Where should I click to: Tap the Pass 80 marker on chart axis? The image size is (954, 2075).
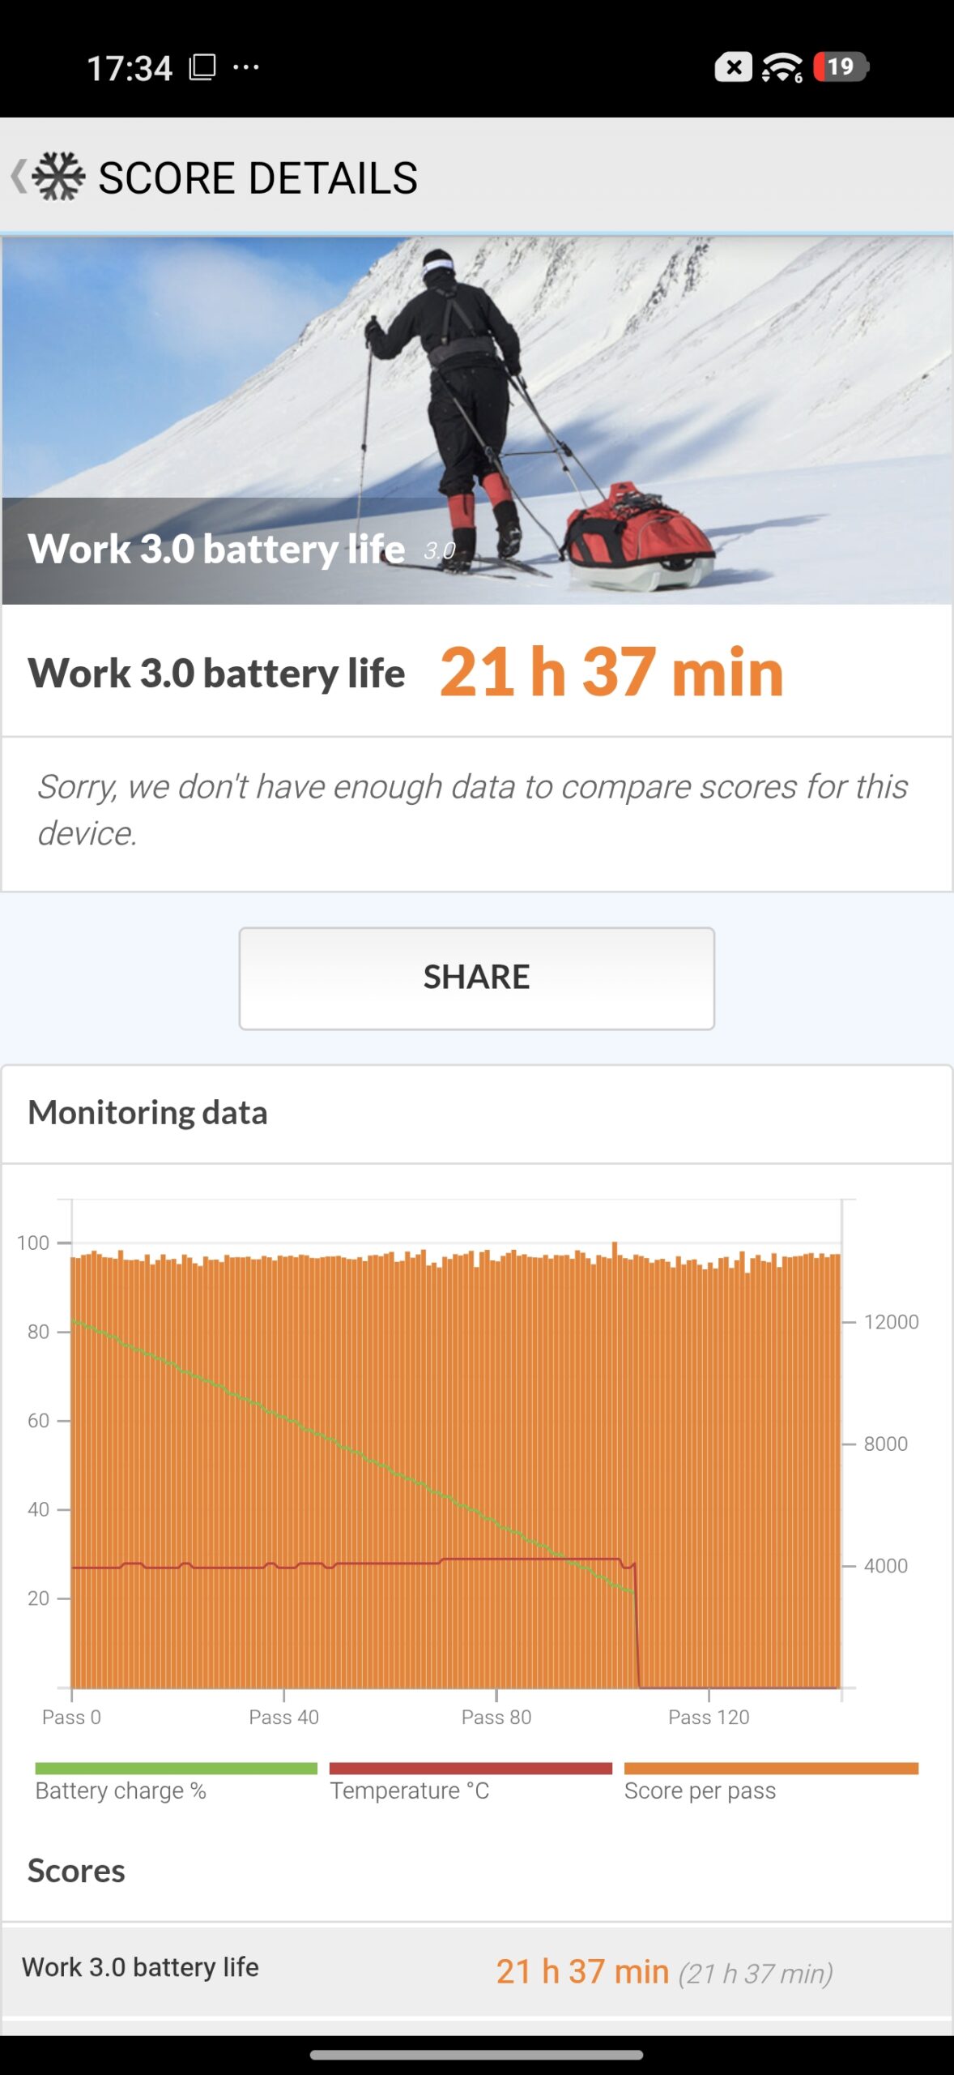tap(496, 1717)
